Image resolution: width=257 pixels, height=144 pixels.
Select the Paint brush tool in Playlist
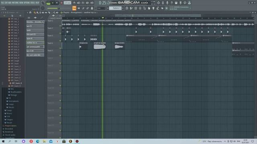pyautogui.click(x=37, y=12)
